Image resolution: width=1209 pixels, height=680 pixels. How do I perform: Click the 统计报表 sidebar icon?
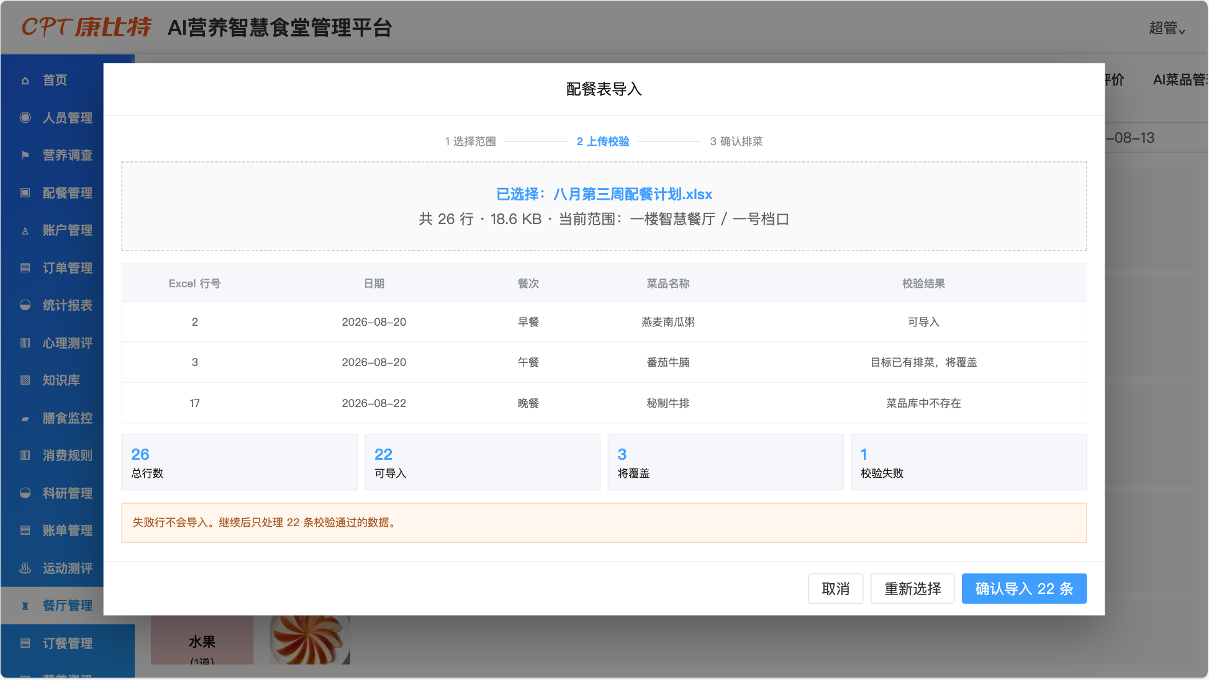tap(25, 305)
